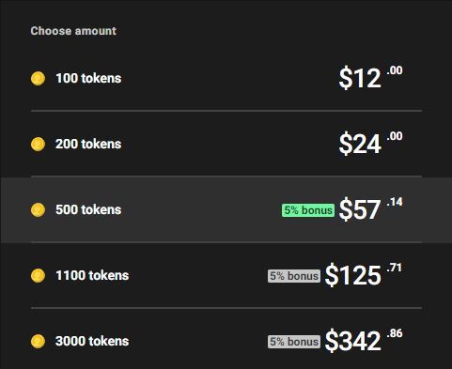Click the 5% bonus badge for 3000 tokens
452x369 pixels.
tap(294, 342)
